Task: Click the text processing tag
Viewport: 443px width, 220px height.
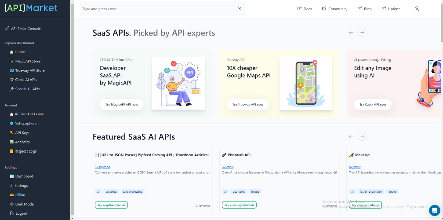Action: (x=133, y=192)
